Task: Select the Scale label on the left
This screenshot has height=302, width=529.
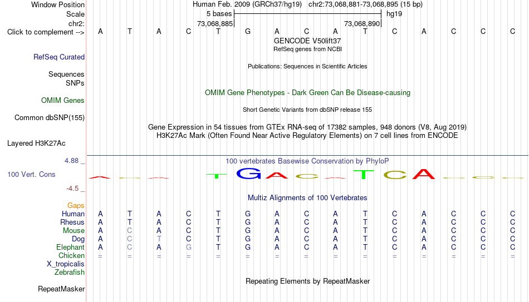Action: pos(76,14)
